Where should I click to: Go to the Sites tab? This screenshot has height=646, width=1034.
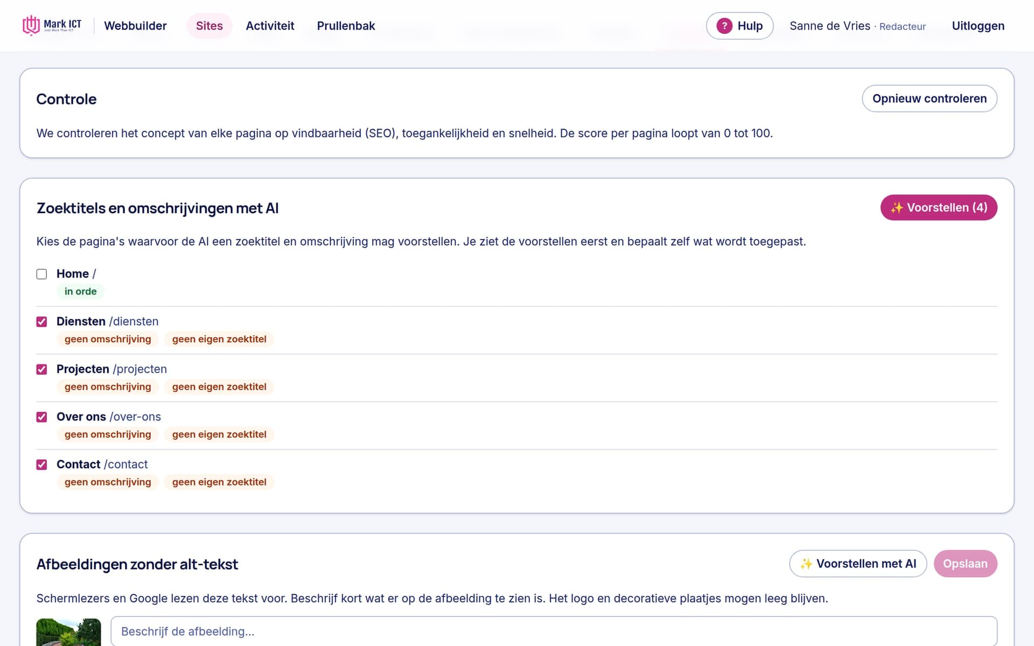click(x=209, y=26)
